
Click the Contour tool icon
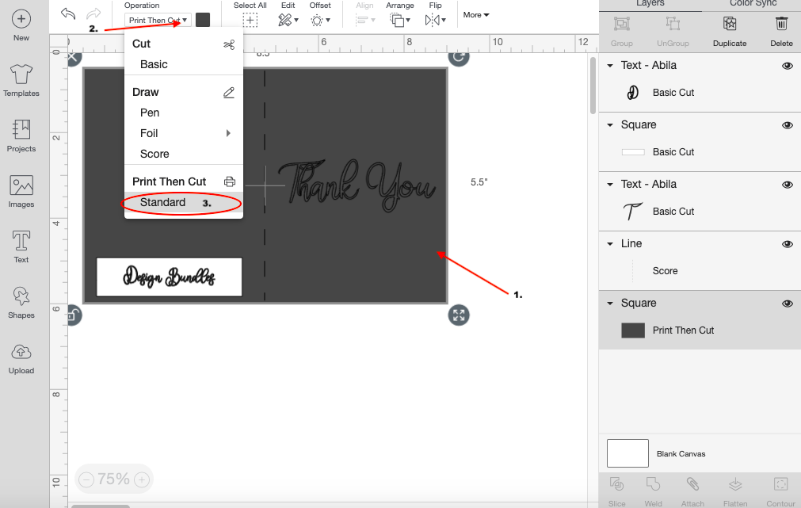(780, 483)
